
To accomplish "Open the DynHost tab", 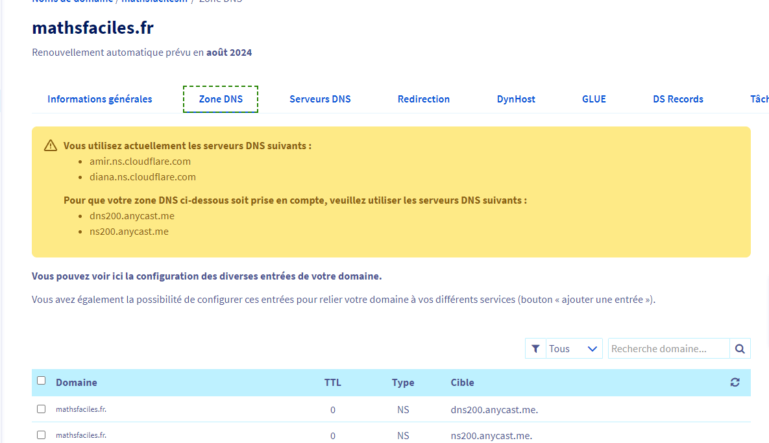I will 516,99.
